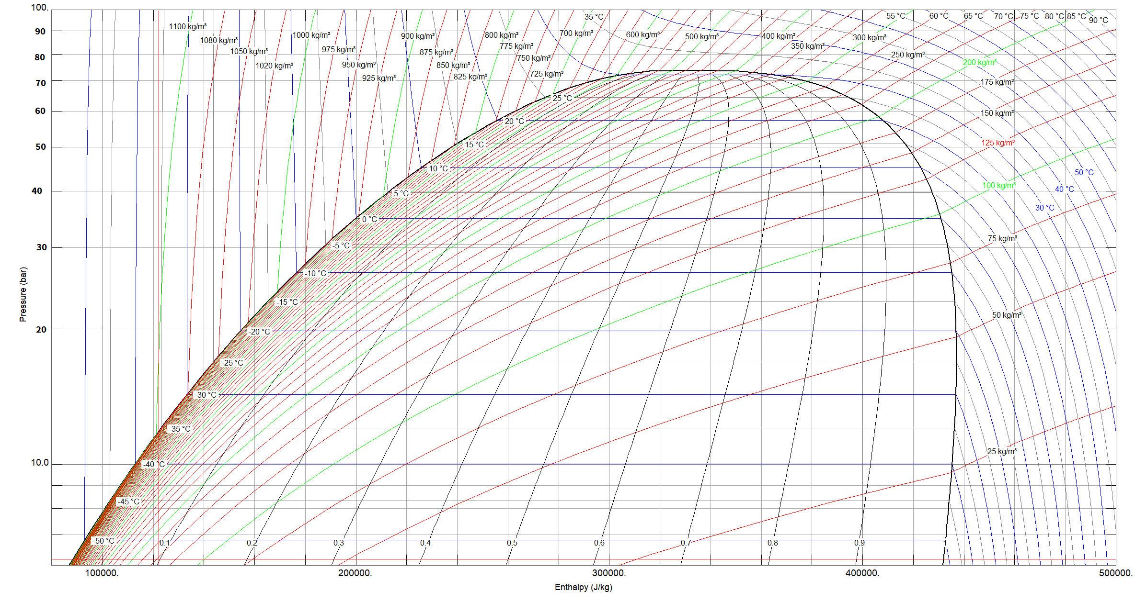Select the -40 °C isotherm label
This screenshot has width=1135, height=602.
(x=153, y=464)
